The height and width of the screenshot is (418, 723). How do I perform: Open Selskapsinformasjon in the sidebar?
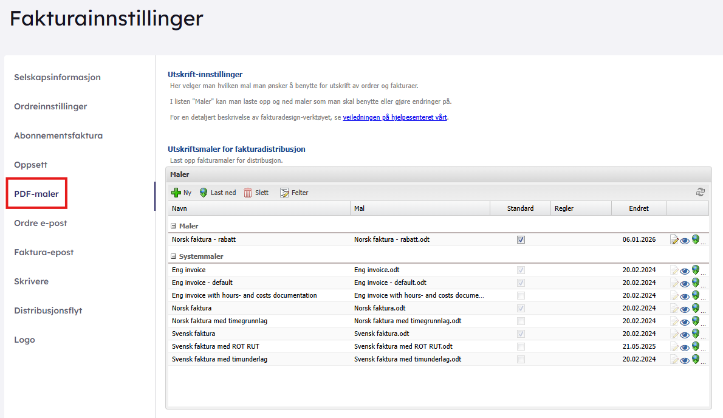click(57, 77)
